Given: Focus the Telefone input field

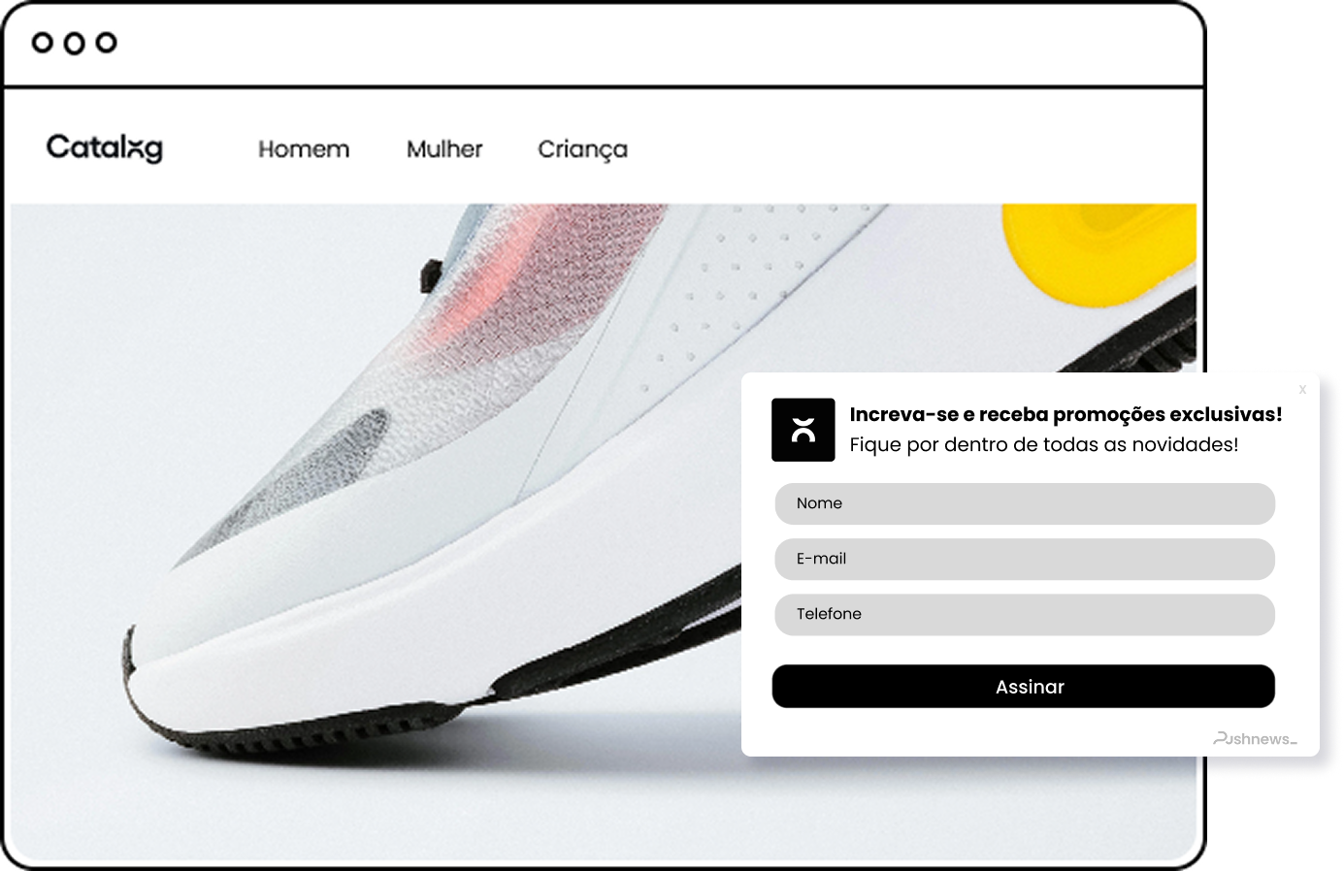Looking at the screenshot, I should pos(1024,614).
